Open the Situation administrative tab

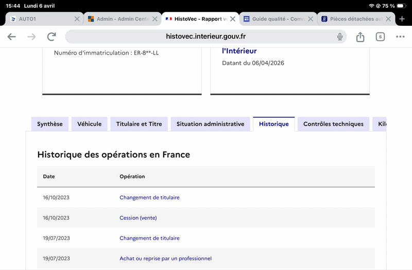pos(210,124)
